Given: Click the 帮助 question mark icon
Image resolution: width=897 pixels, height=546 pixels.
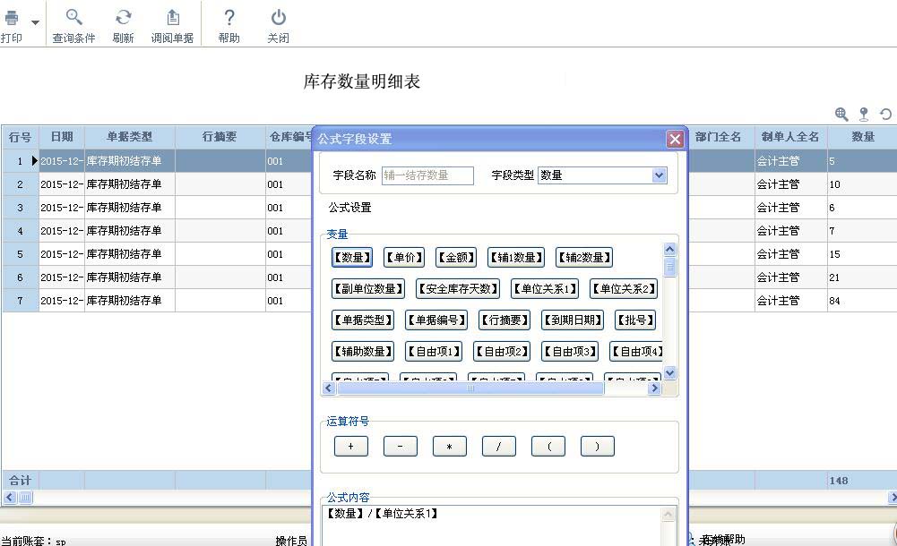Looking at the screenshot, I should pyautogui.click(x=229, y=18).
